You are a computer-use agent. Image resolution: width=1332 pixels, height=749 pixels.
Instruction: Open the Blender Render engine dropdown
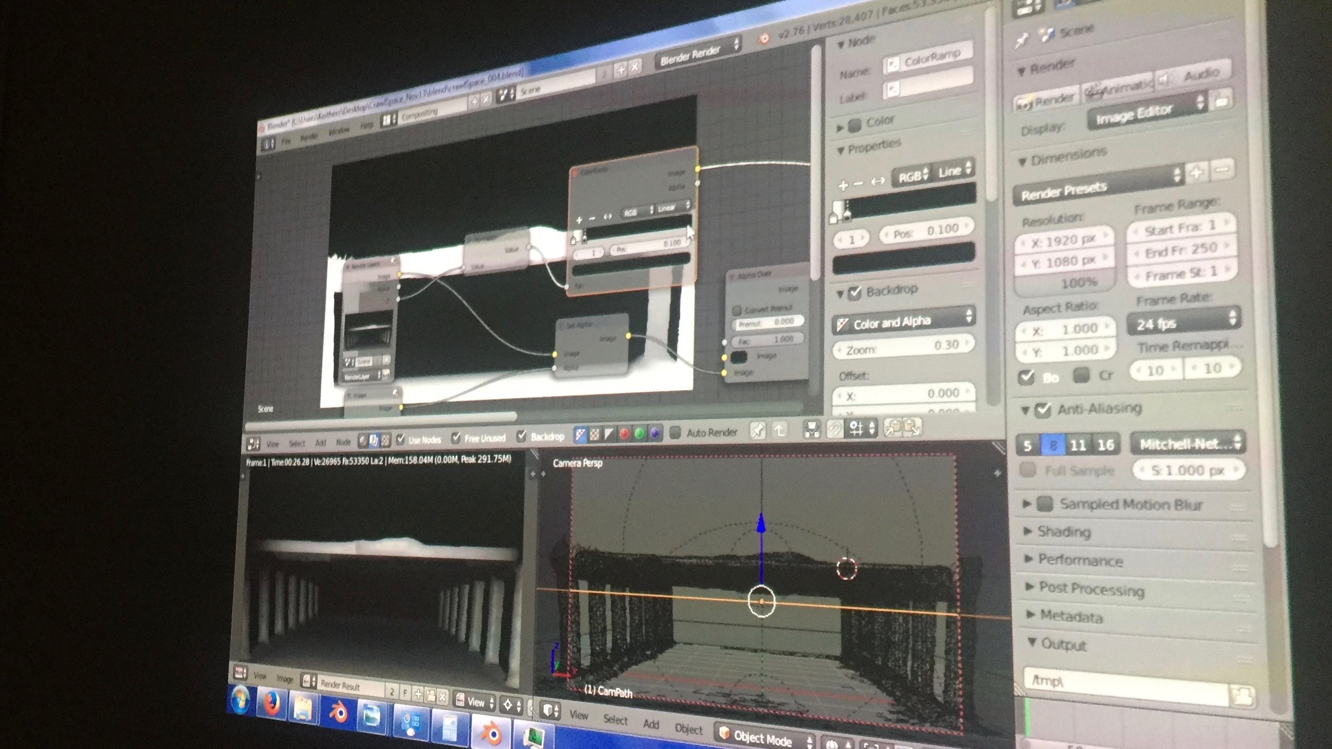pyautogui.click(x=699, y=53)
